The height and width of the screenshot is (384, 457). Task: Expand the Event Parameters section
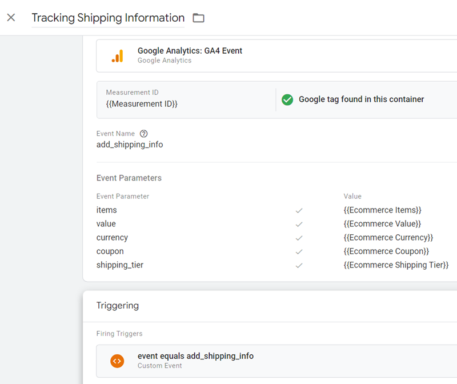click(129, 178)
